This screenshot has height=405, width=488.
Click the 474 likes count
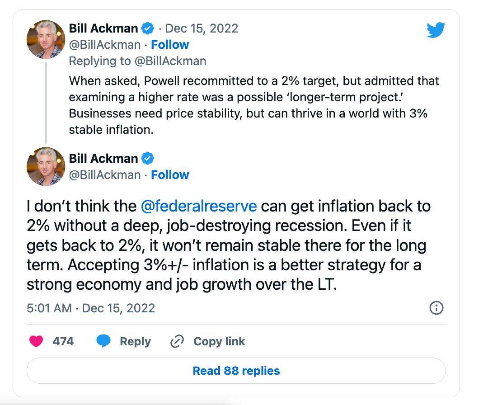[x=63, y=341]
